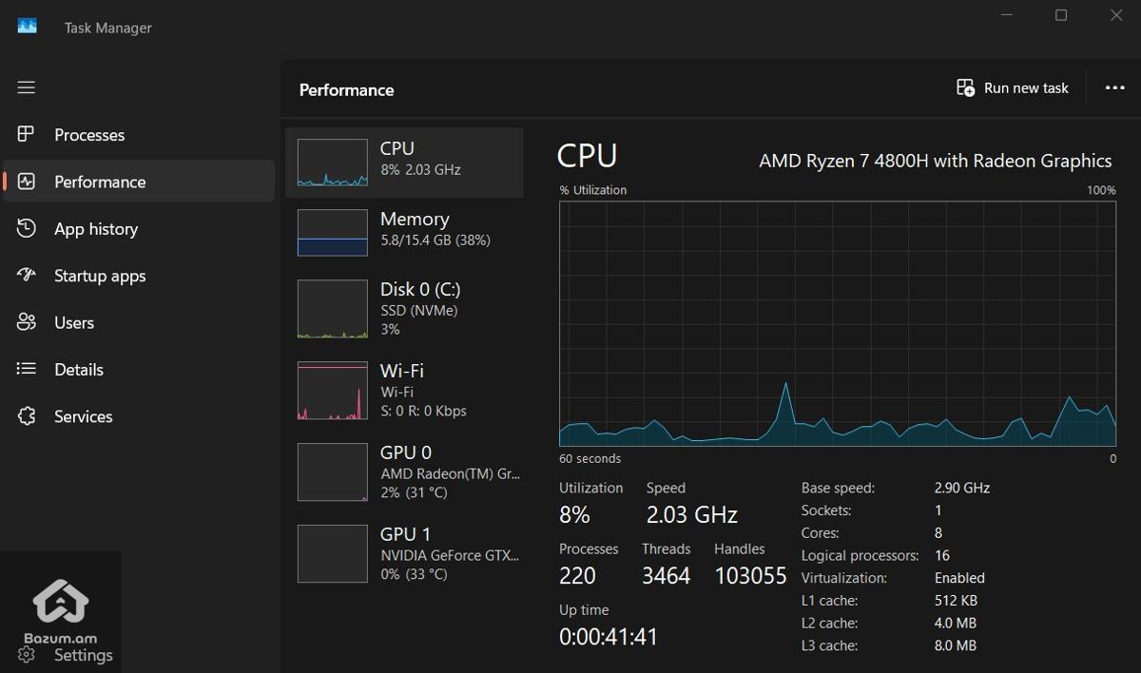Click the CPU thumbnail mini graph
Image resolution: width=1141 pixels, height=673 pixels.
click(x=332, y=162)
